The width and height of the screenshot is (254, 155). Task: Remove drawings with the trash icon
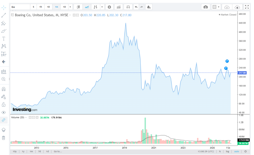tap(4, 138)
